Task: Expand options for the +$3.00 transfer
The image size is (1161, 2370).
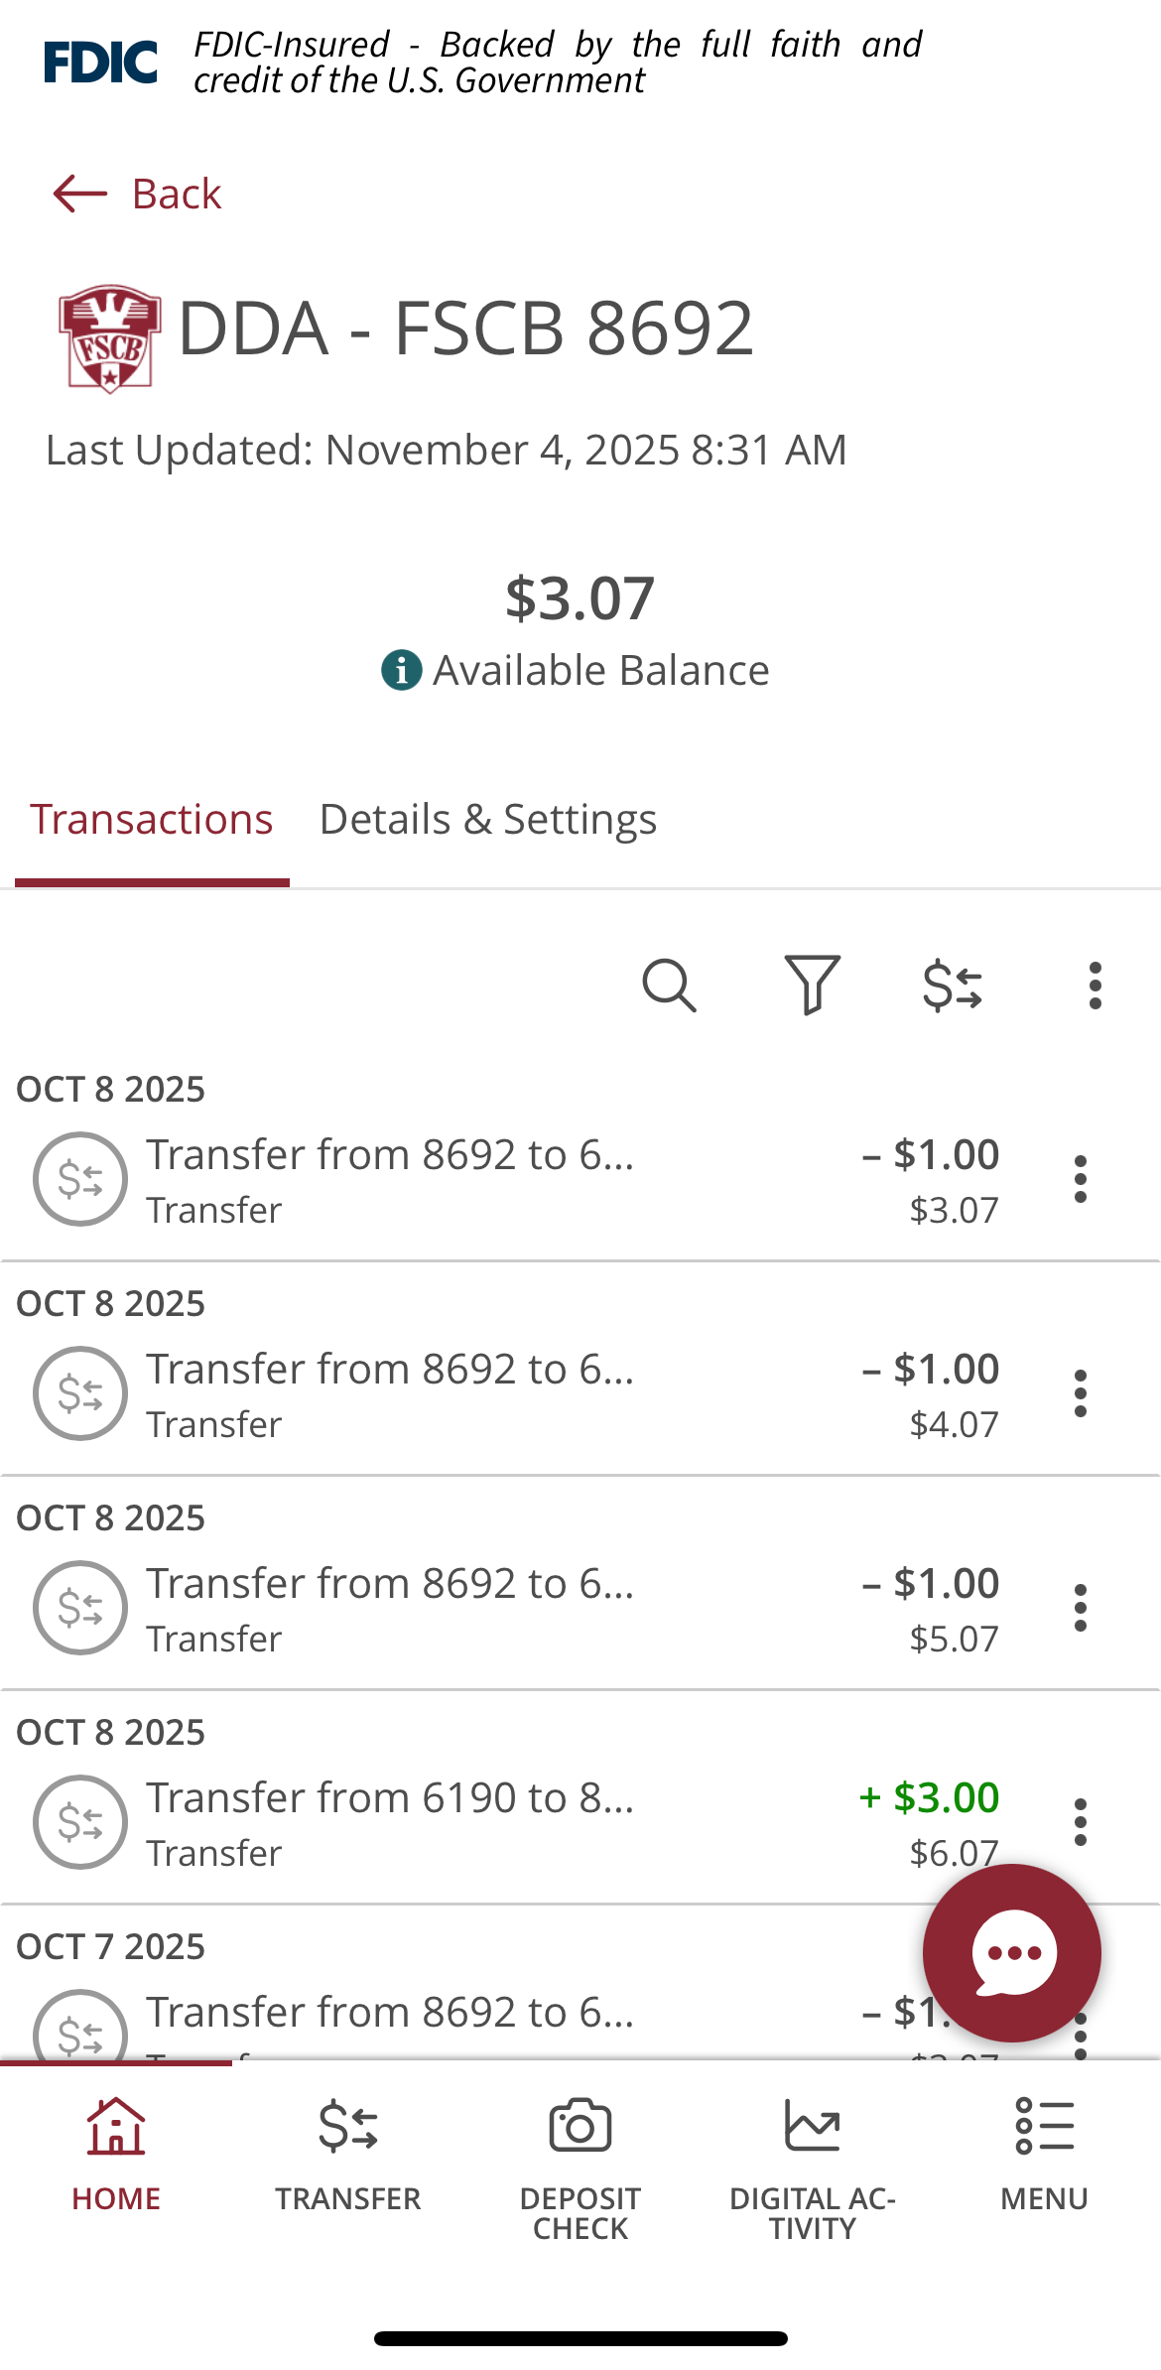Action: pos(1081,1822)
